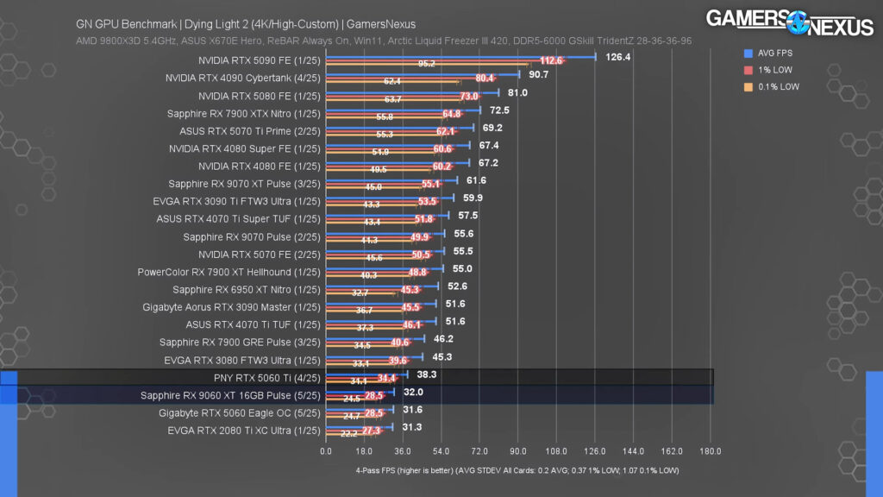Image resolution: width=883 pixels, height=497 pixels.
Task: Click the 112.6 one-percent low value
Action: pyautogui.click(x=551, y=61)
